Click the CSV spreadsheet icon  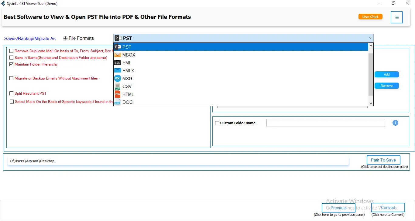tap(118, 87)
